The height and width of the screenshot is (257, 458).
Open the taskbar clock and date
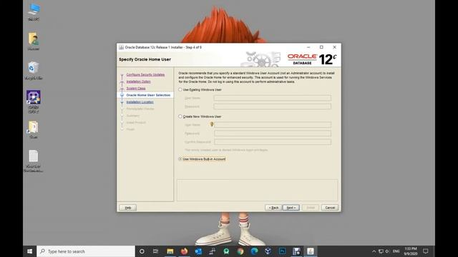click(x=410, y=251)
